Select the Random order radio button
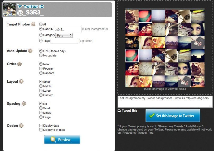 pyautogui.click(x=41, y=73)
